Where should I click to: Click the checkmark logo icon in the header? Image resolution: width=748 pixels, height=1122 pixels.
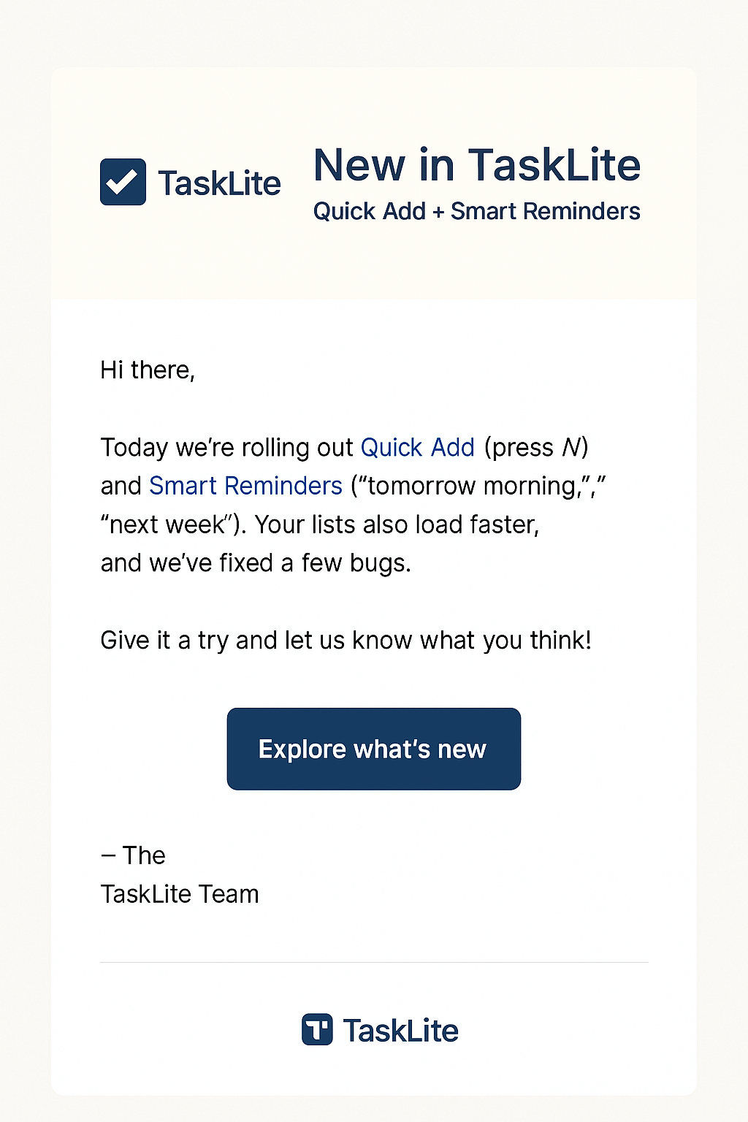click(x=123, y=182)
